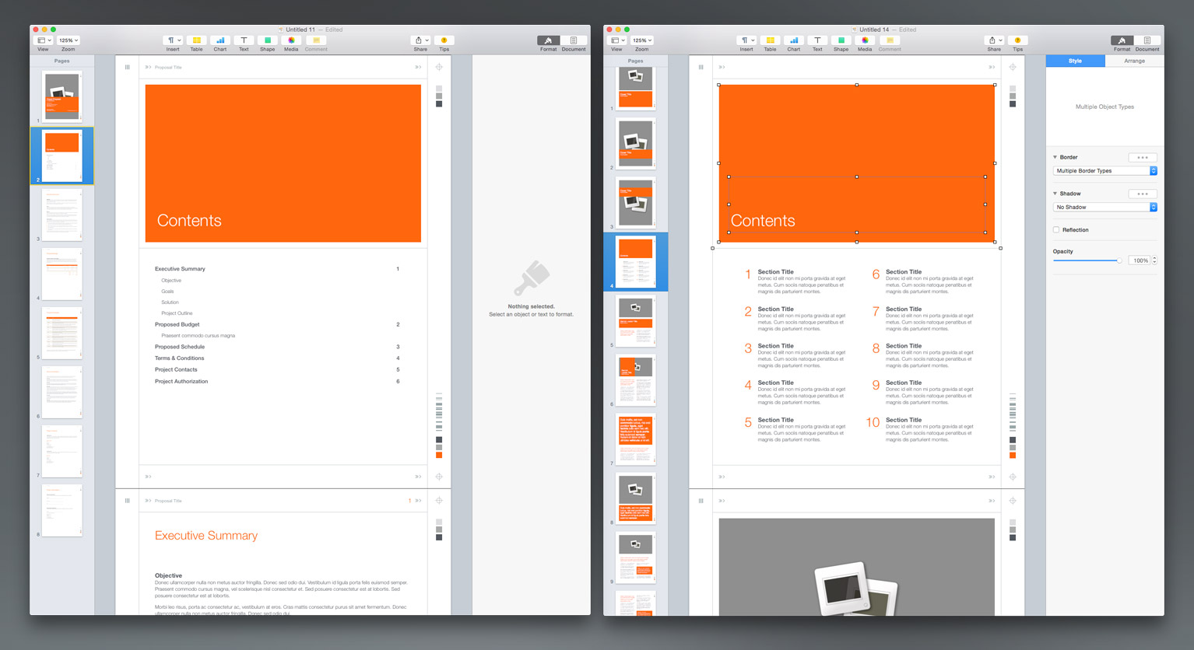Open the Multiple Border Types dropdown

[x=1104, y=171]
